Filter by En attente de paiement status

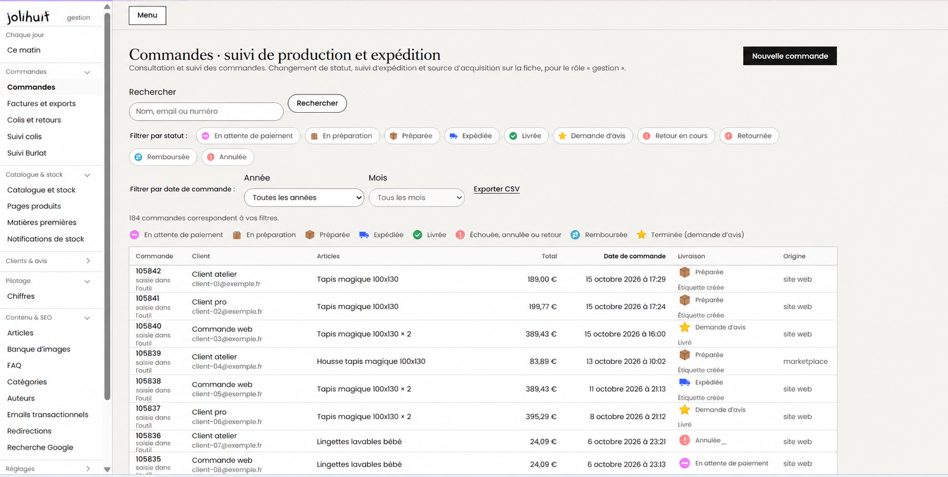pyautogui.click(x=248, y=136)
